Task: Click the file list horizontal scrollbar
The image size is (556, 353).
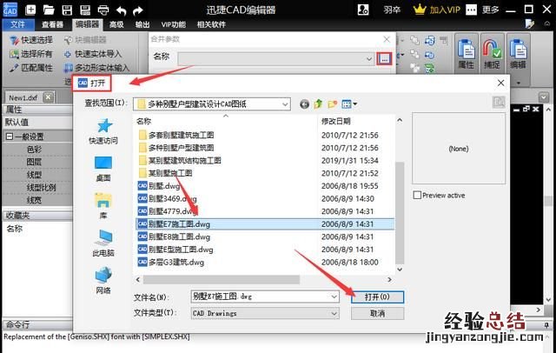Action: [222, 280]
